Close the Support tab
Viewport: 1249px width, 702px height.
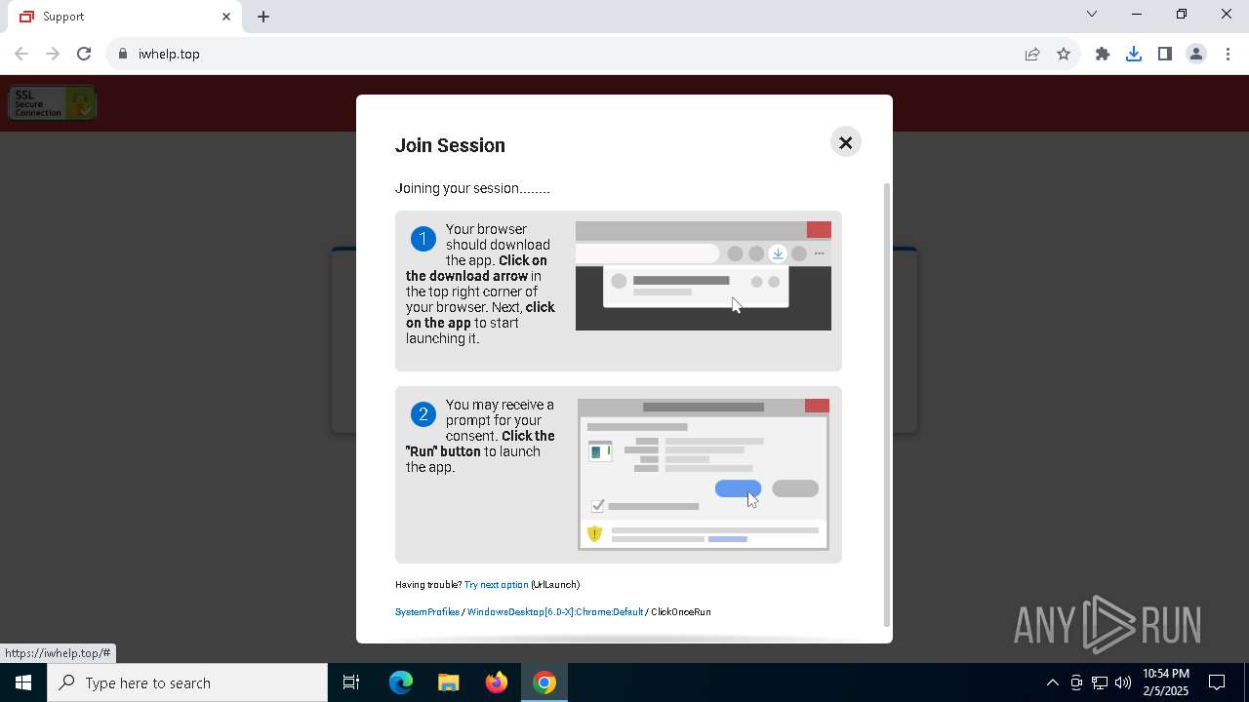[226, 17]
